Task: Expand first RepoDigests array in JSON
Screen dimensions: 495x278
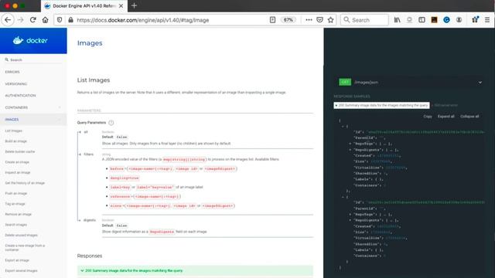Action: click(350, 150)
